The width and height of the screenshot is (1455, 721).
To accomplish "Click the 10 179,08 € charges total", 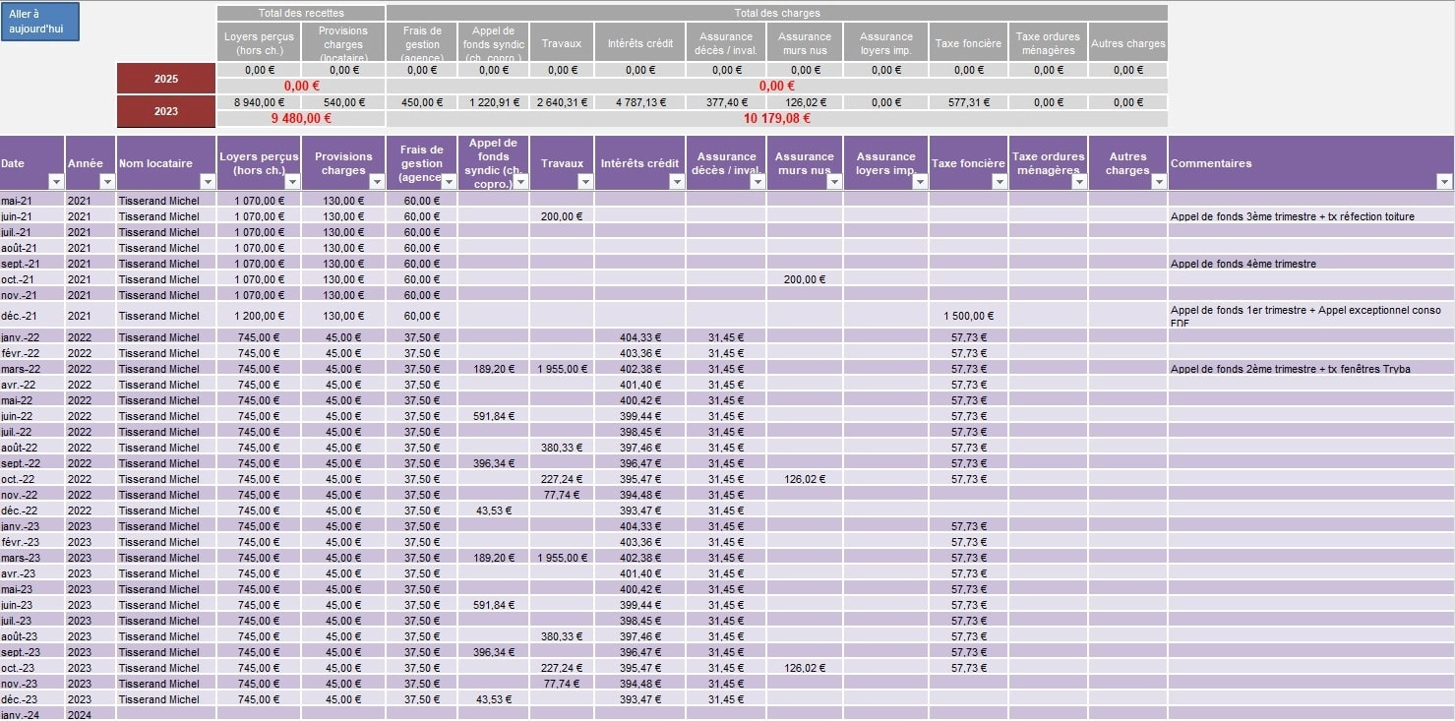I will coord(777,119).
